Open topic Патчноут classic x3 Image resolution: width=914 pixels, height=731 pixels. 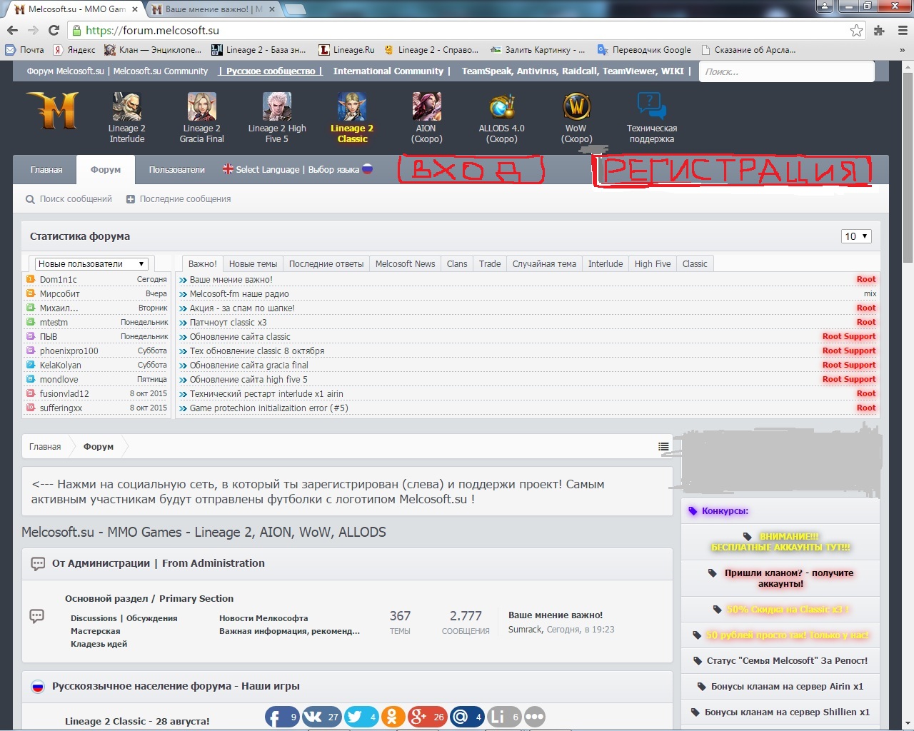click(228, 323)
